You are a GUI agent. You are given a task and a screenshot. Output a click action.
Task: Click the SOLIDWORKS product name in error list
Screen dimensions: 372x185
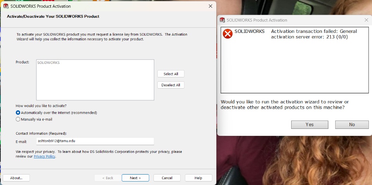click(x=249, y=31)
